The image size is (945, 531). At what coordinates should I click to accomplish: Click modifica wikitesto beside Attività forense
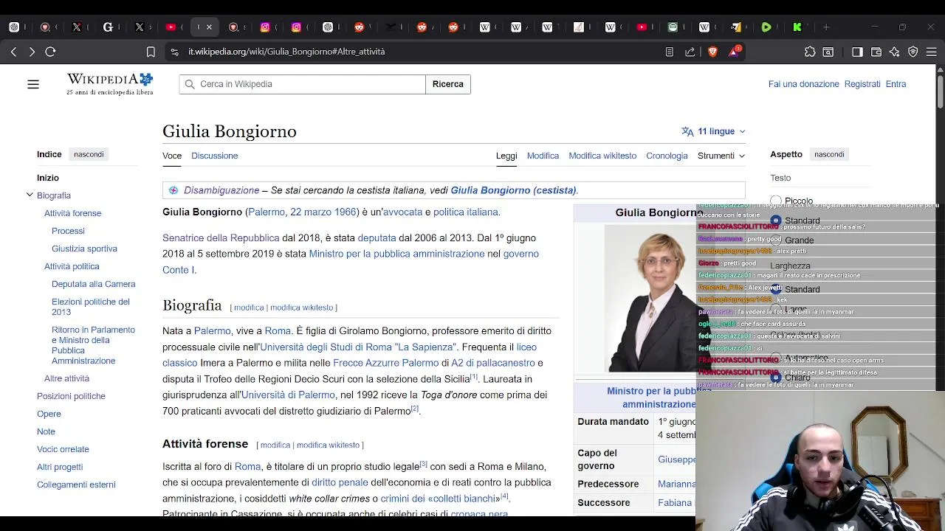pyautogui.click(x=328, y=445)
